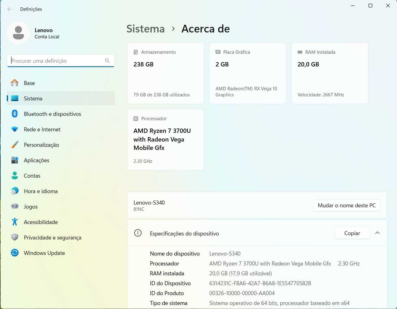Screen dimensions: 397x309
Task: Click the search magnifier icon
Action: coord(107,61)
